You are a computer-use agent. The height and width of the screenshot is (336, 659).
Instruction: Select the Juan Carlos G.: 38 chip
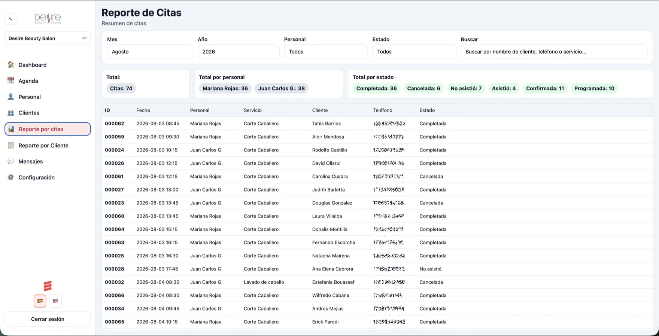click(x=282, y=88)
